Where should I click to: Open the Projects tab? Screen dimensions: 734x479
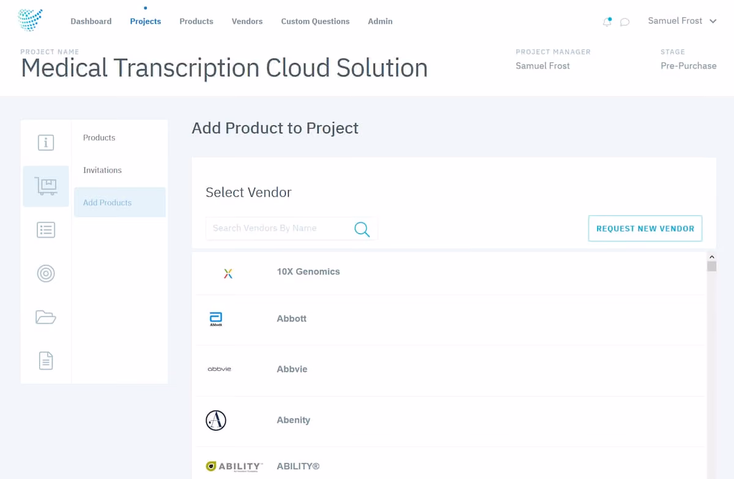pyautogui.click(x=146, y=21)
